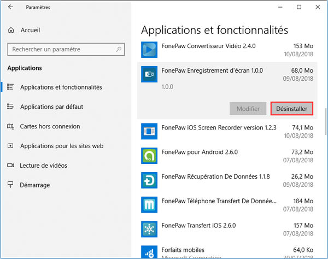The image size is (328, 259).
Task: Click the 26,2 Mo size value
Action: coord(302,176)
